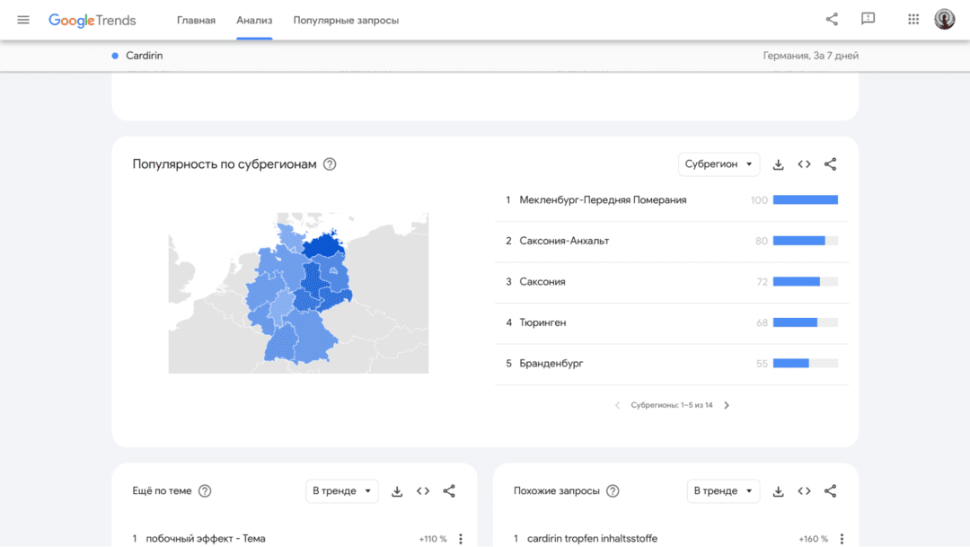The height and width of the screenshot is (547, 970).
Task: Click the share icon in the top bar
Action: [831, 19]
